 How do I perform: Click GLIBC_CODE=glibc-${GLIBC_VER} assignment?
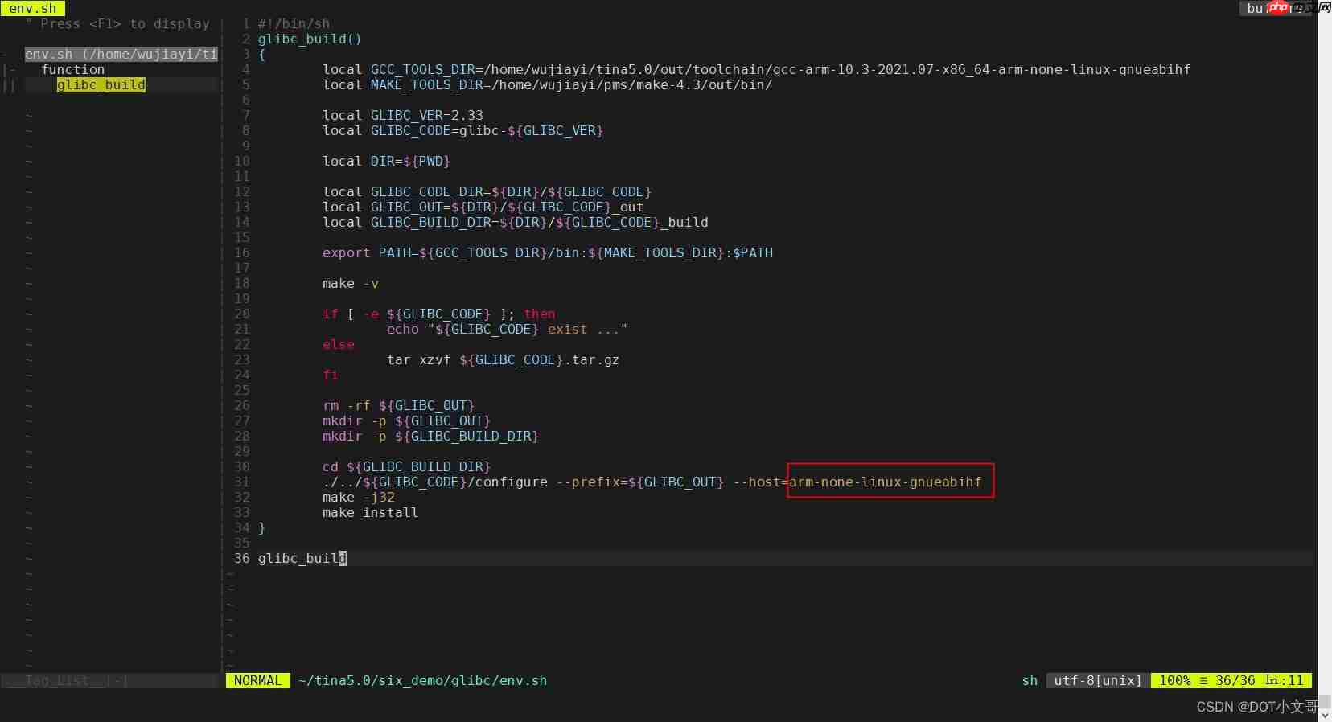point(487,130)
